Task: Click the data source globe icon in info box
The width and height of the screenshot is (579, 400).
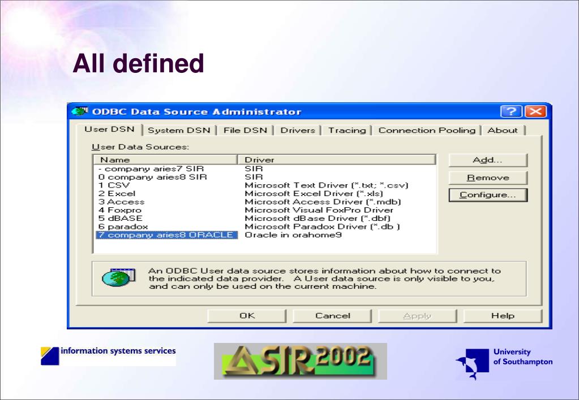Action: coord(118,277)
